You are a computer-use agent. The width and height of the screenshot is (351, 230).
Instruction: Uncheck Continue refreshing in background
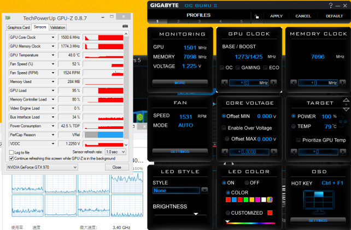point(11,158)
